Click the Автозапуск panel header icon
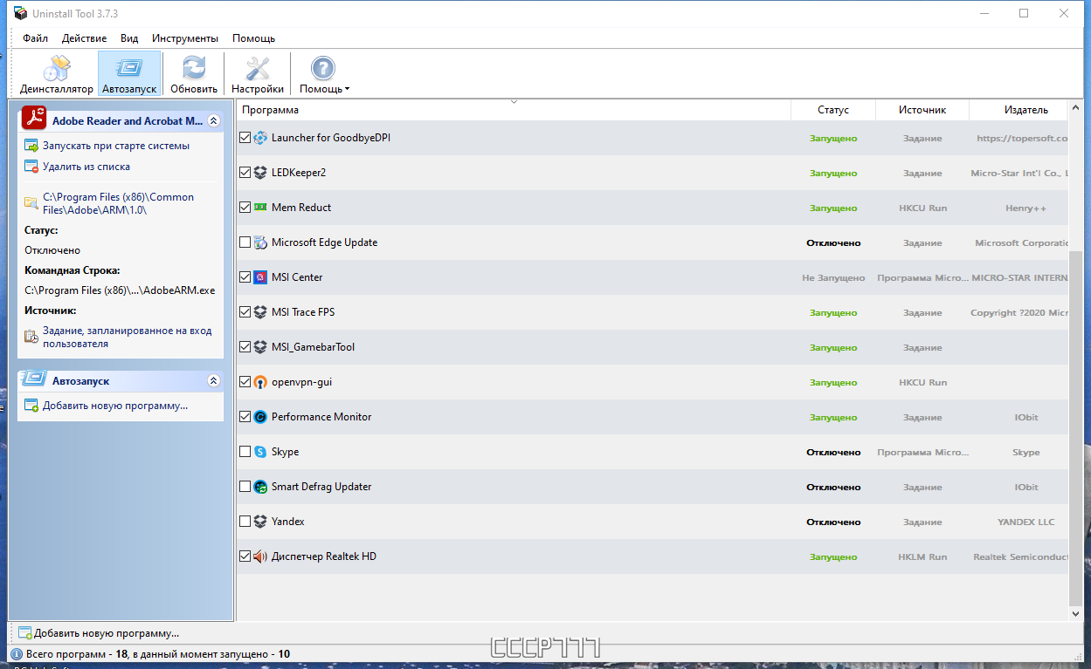 [x=34, y=379]
